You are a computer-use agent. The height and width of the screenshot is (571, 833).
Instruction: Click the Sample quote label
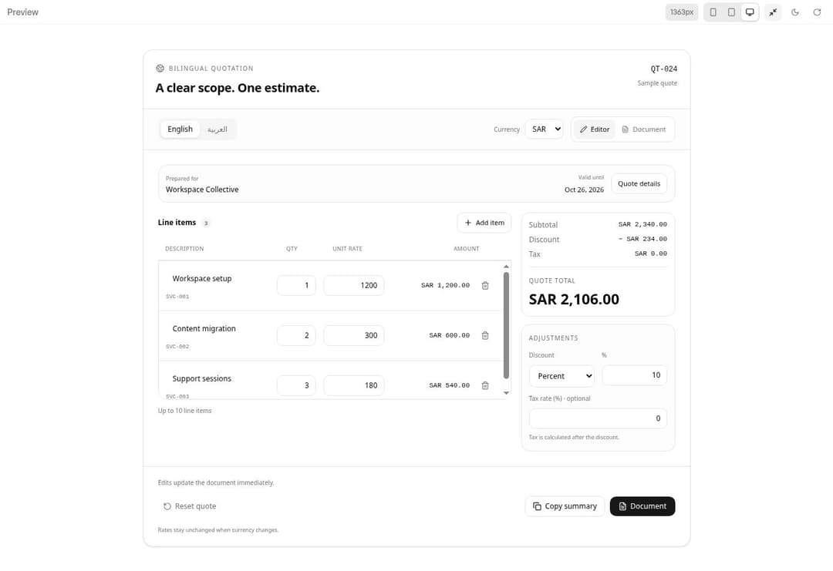coord(657,83)
